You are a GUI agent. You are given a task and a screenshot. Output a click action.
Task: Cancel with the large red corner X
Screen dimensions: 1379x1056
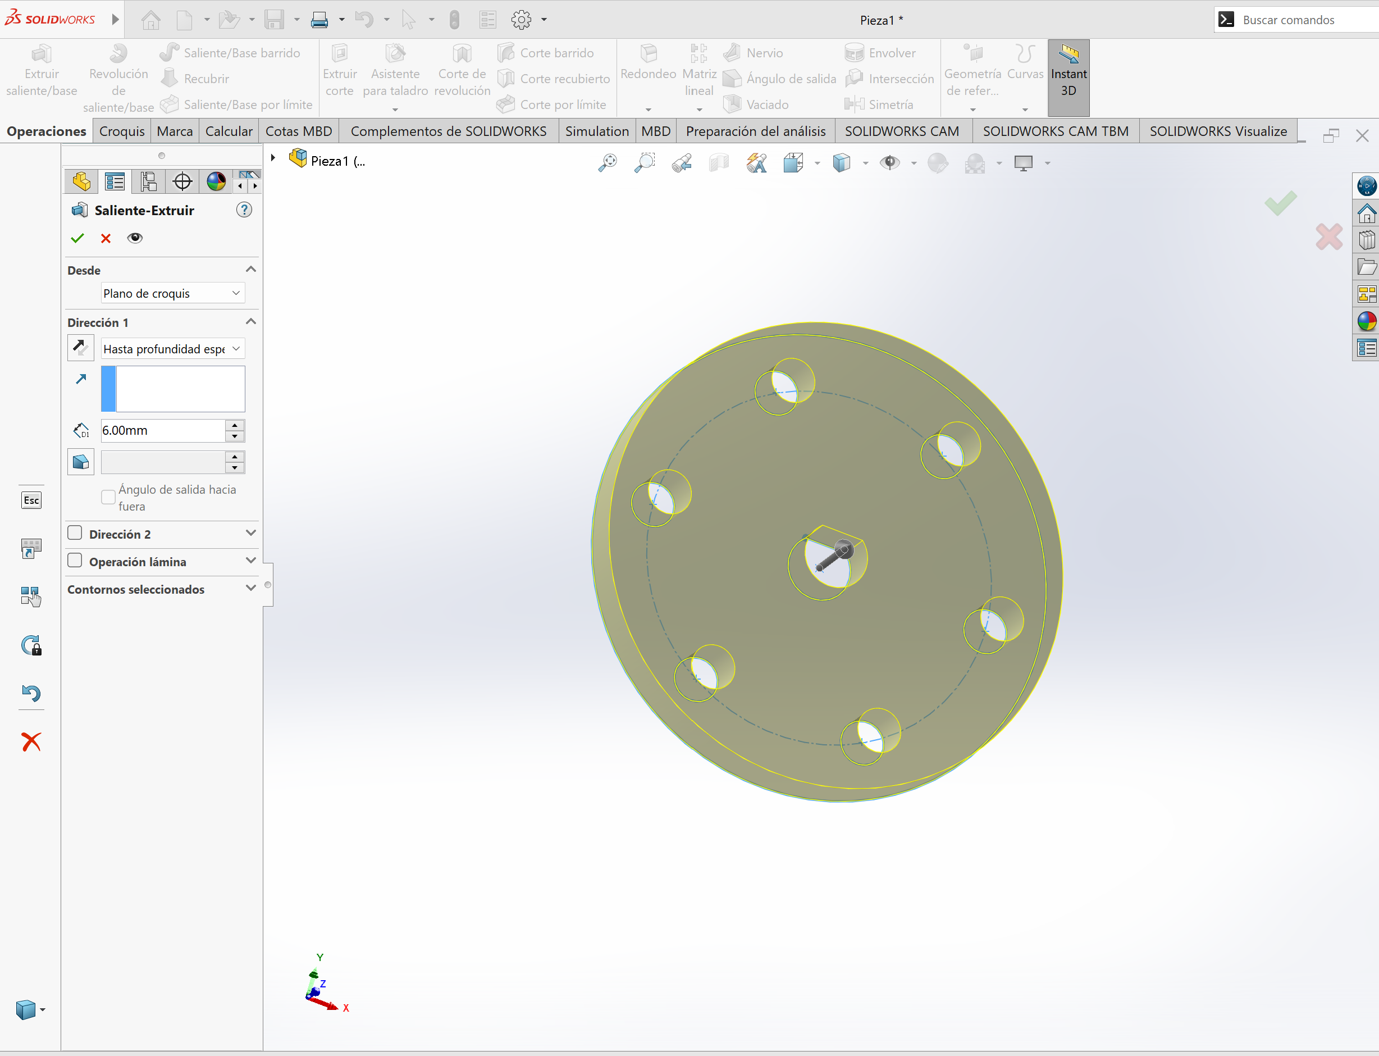(x=1328, y=237)
